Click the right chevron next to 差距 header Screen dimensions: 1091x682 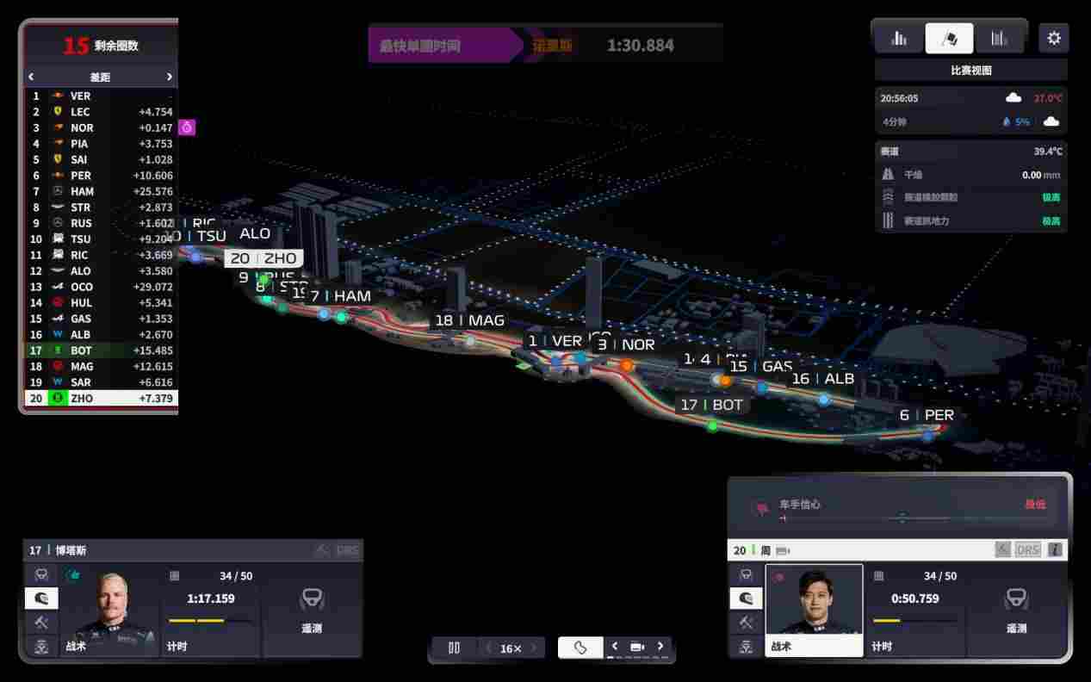pos(170,77)
